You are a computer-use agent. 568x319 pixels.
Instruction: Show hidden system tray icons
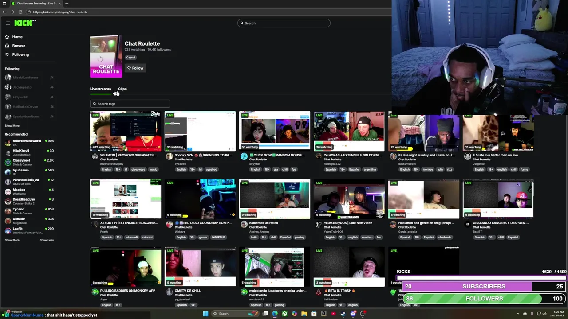click(x=518, y=314)
